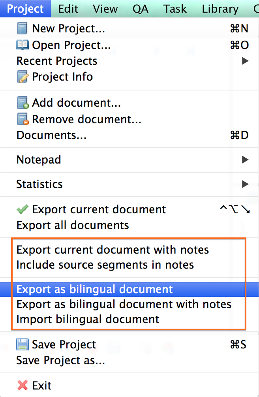
Task: Expand the Notepad submenu arrow
Action: (245, 160)
